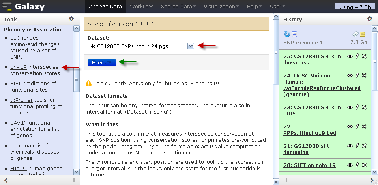This screenshot has width=378, height=185.
Task: Expand dataset 22: PRPs.liftedhg19.bed
Action: click(x=310, y=130)
